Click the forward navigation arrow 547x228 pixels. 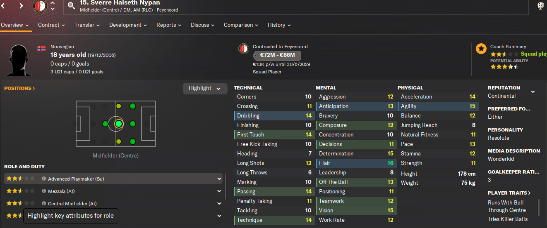[x=21, y=6]
